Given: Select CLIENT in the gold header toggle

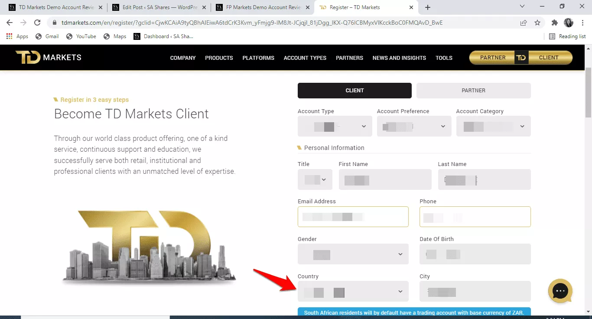Looking at the screenshot, I should (549, 58).
